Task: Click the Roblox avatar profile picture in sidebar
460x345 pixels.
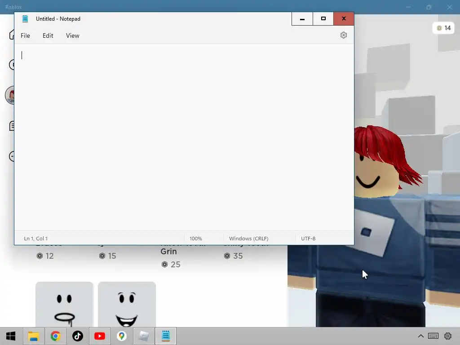Action: 10,95
